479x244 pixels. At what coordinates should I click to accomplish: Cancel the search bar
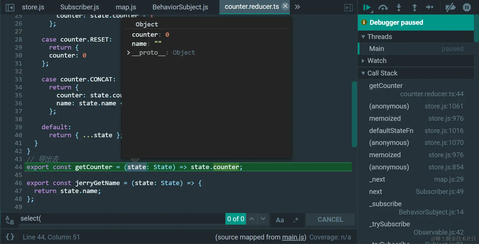pos(330,220)
